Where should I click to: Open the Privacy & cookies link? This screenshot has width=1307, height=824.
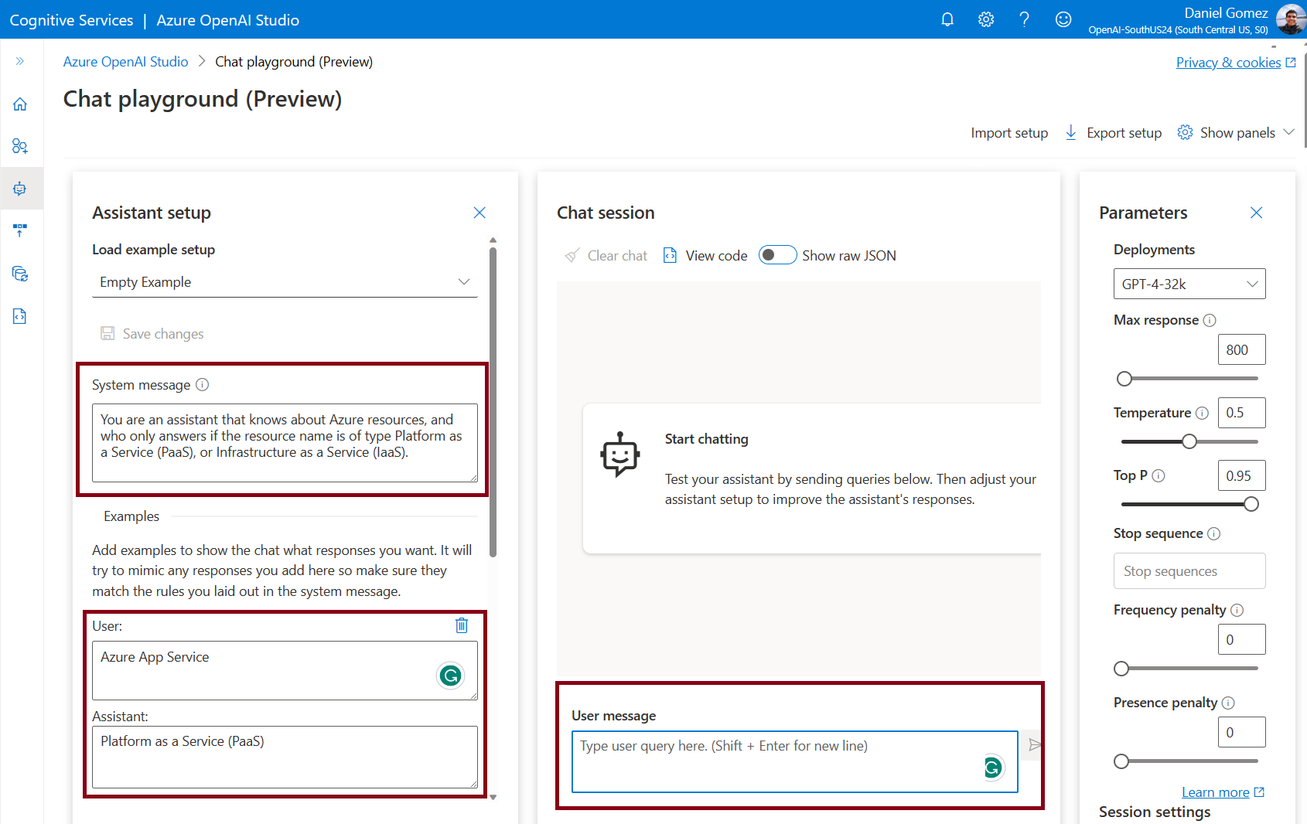(1228, 63)
